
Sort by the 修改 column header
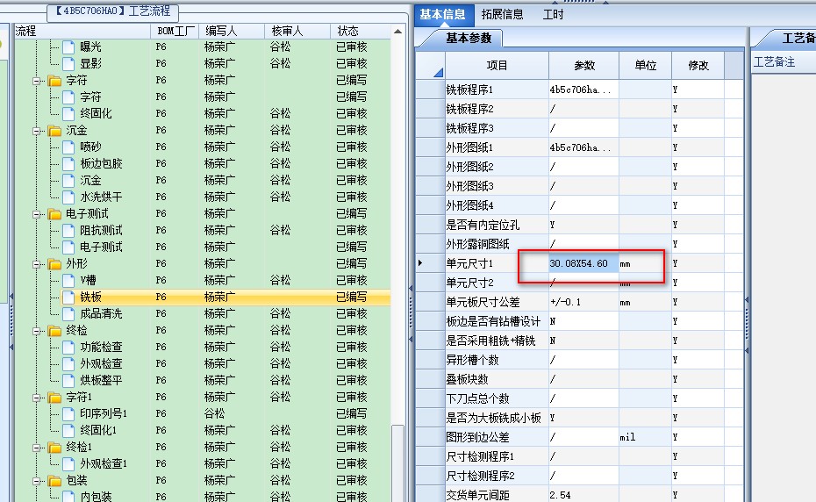pos(698,66)
